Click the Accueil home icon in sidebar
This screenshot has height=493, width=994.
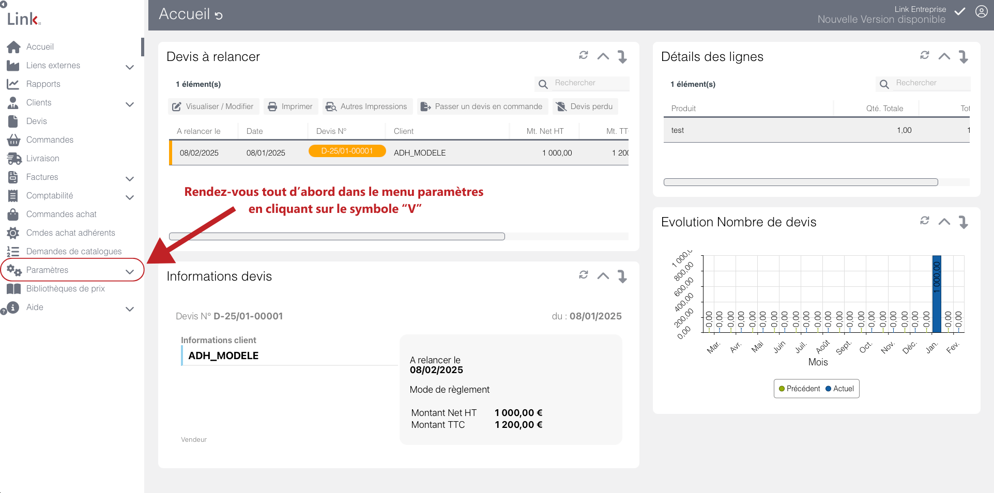13,47
